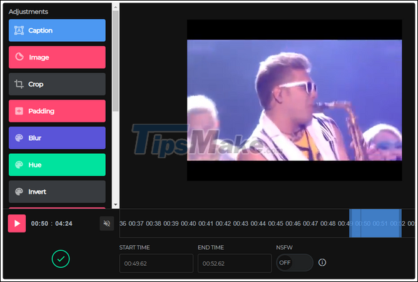Click the blue selected range on timeline

[375, 223]
